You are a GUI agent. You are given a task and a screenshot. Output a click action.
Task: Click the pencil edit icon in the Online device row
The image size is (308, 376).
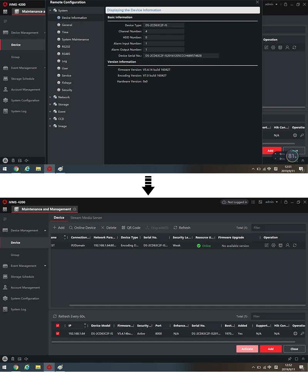(266, 245)
